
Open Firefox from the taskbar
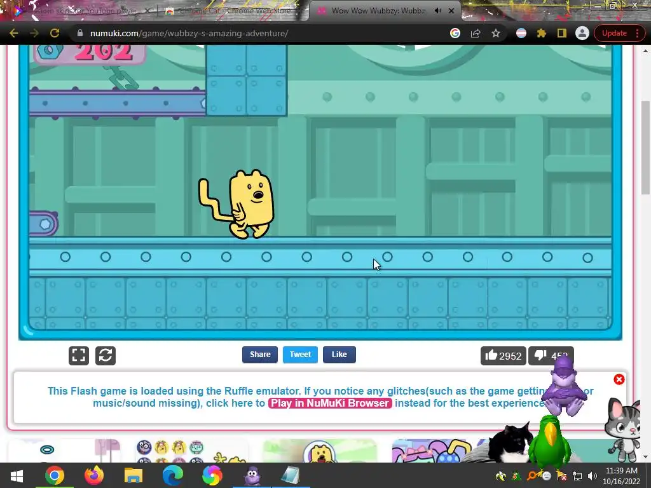[94, 475]
